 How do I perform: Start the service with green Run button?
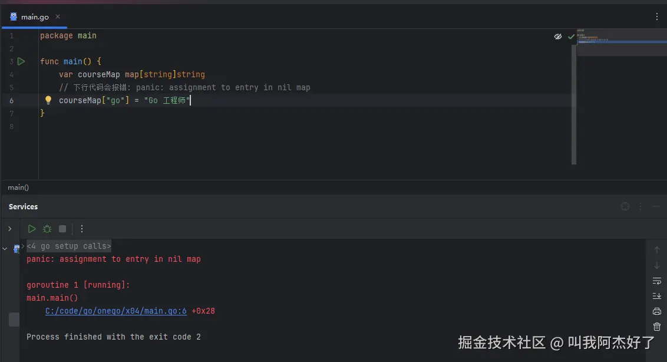[x=31, y=229]
